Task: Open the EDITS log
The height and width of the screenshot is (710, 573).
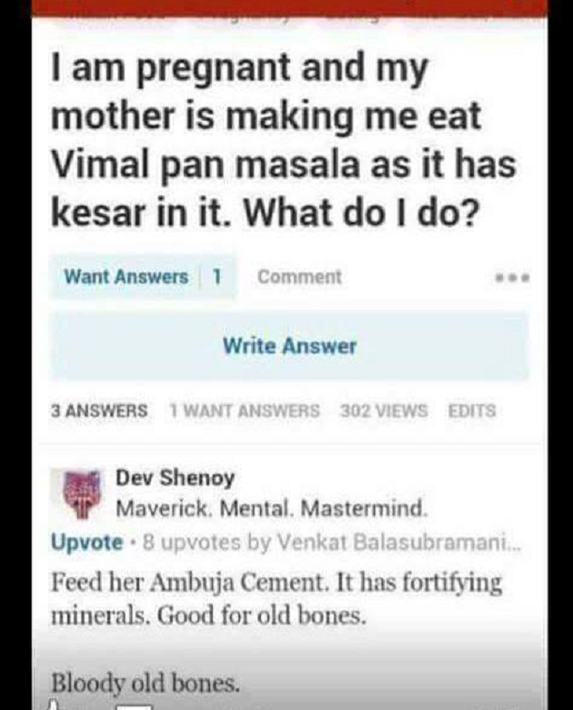Action: (472, 411)
